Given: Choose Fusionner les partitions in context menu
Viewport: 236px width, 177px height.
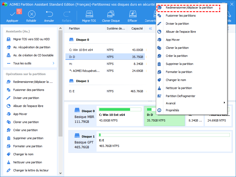Looking at the screenshot, I should [191, 16].
